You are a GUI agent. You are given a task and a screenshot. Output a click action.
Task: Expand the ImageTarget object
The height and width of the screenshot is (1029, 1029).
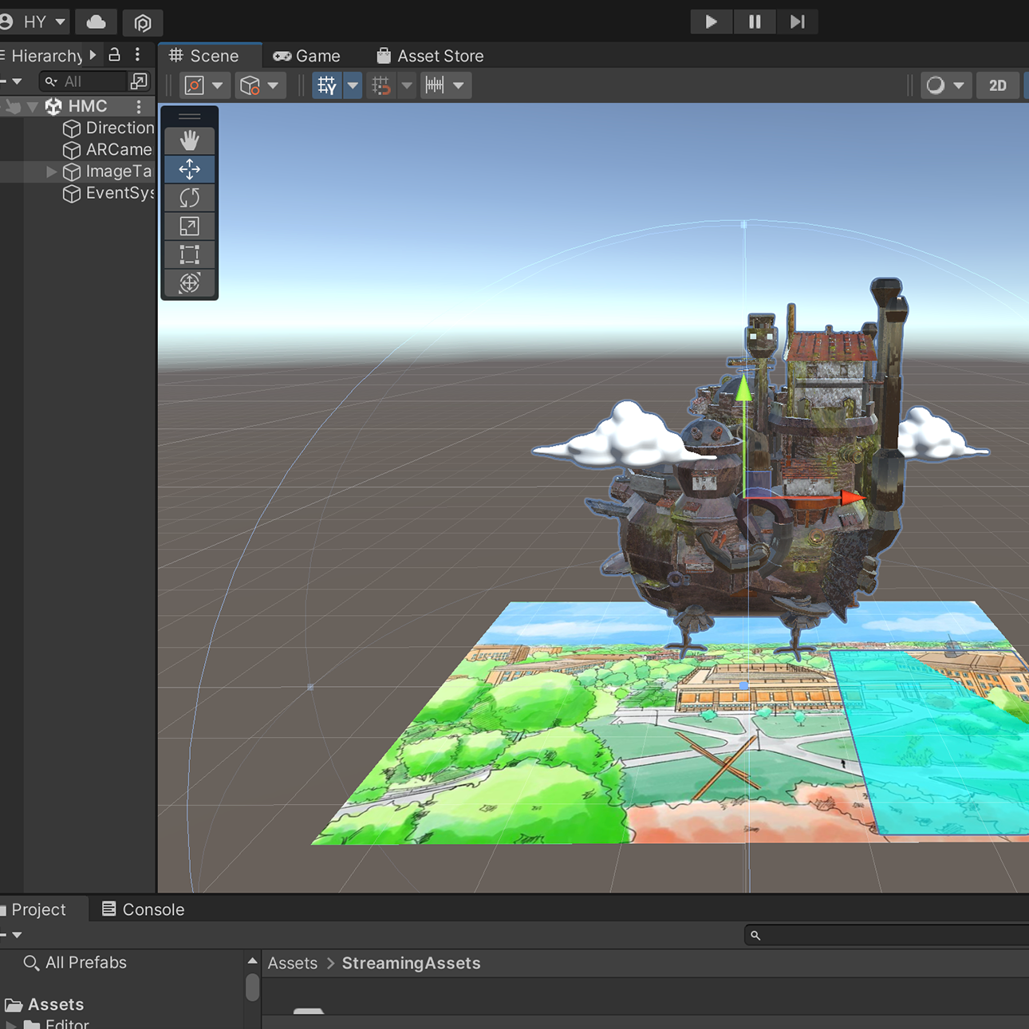(51, 171)
